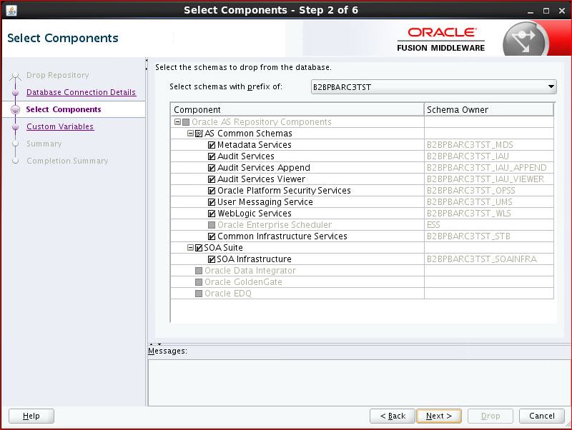
Task: Click the Java icon in the title bar
Action: coord(11,10)
